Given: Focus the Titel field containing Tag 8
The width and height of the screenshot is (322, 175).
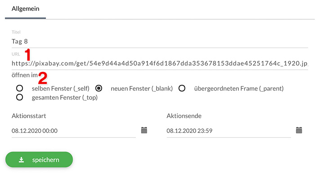Looking at the screenshot, I should tap(160, 42).
